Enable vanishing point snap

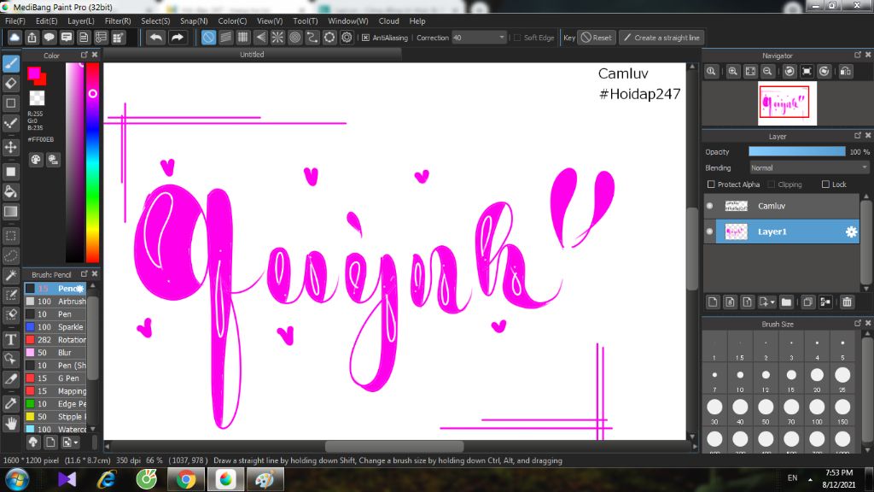tap(260, 38)
